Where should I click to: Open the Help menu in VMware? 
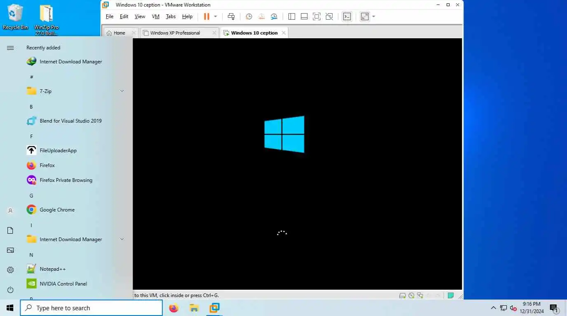click(x=187, y=16)
